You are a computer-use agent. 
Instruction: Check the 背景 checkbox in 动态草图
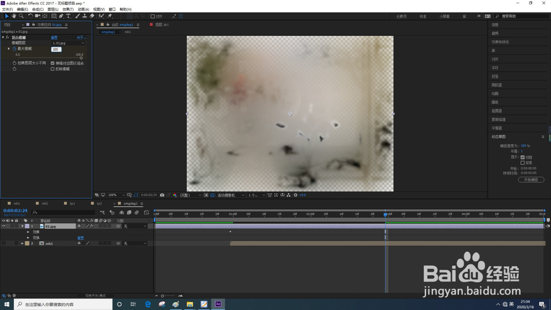tap(522, 163)
